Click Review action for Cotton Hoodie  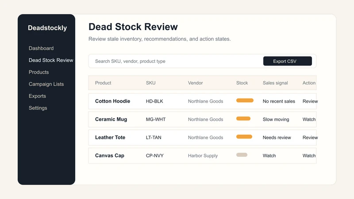pyautogui.click(x=310, y=101)
